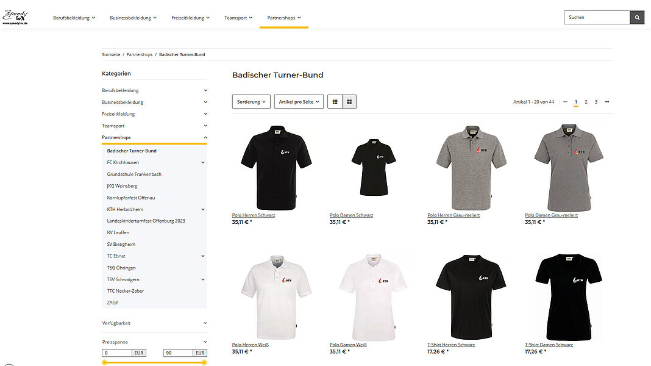Expand KTH Herbolzheim subcategory chevron
Viewport: 651px width, 366px height.
pos(203,209)
